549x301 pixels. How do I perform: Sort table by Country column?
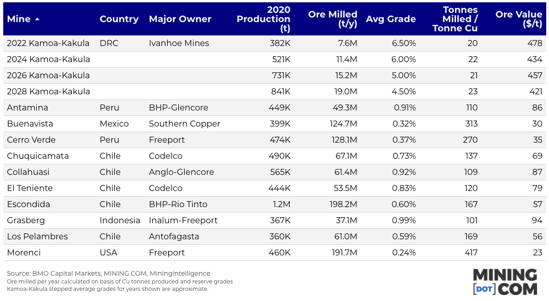[x=119, y=19]
